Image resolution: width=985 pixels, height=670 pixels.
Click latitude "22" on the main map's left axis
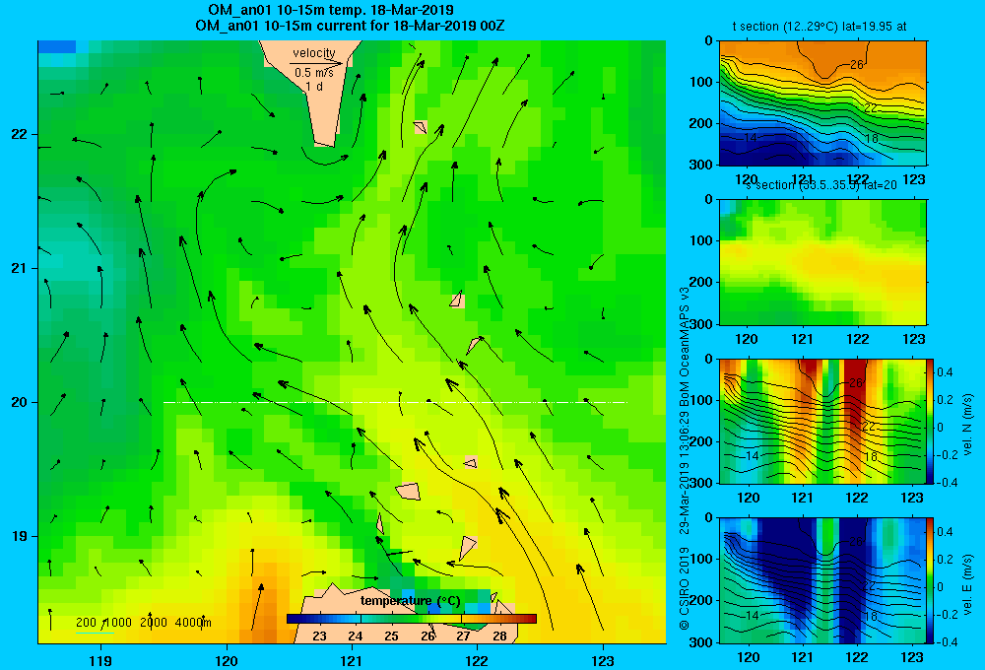(x=20, y=134)
